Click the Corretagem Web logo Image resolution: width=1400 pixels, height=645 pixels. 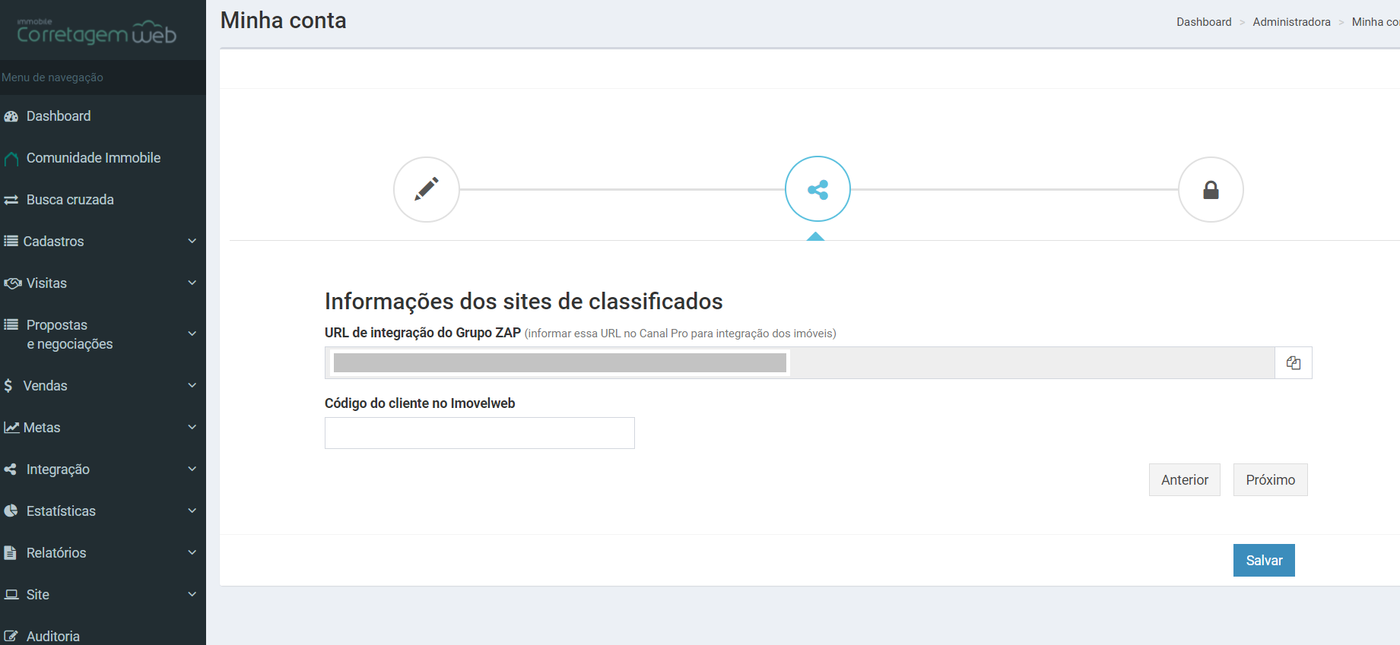[97, 32]
